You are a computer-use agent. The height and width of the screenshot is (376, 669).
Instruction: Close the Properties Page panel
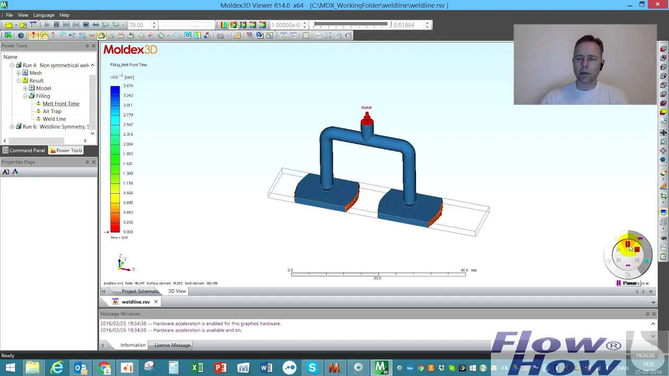(94, 162)
